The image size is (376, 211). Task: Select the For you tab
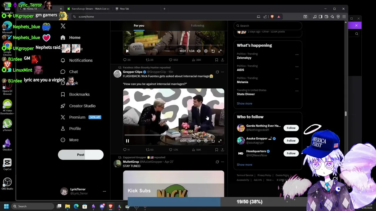coord(139,25)
